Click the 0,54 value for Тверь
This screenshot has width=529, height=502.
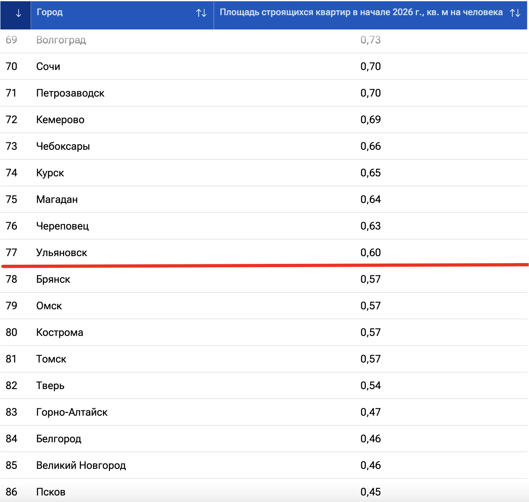pyautogui.click(x=371, y=385)
